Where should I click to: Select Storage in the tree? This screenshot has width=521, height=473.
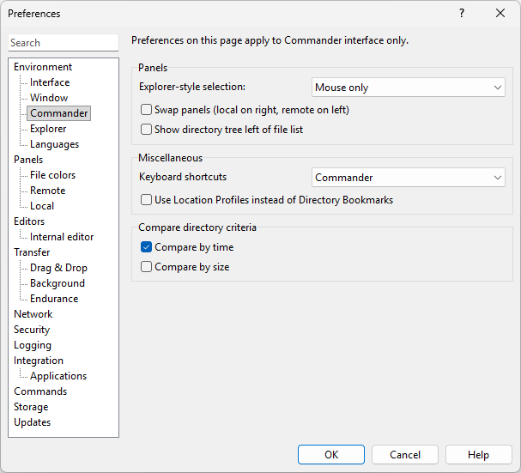pos(31,407)
